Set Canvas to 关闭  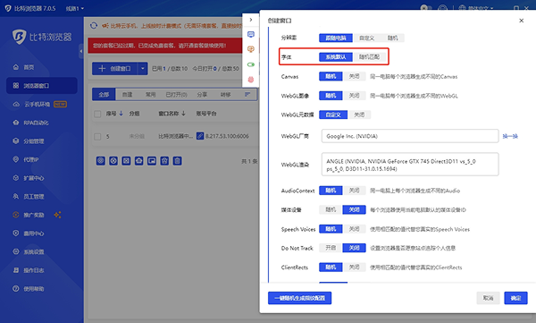coord(354,76)
